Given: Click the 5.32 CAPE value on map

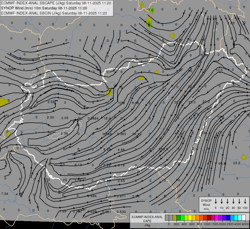Looking at the screenshot, I should click(107, 181).
